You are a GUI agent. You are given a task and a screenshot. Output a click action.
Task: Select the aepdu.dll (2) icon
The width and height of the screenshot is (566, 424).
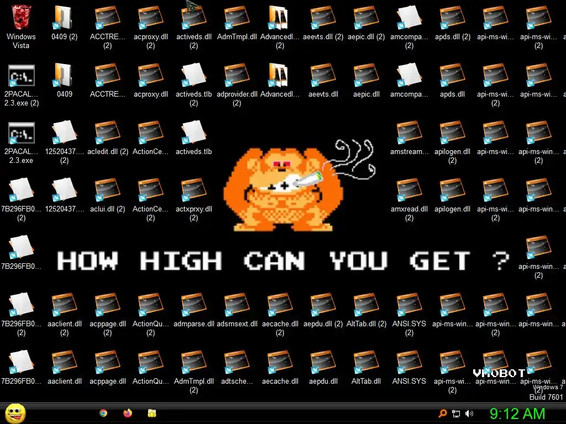point(323,305)
